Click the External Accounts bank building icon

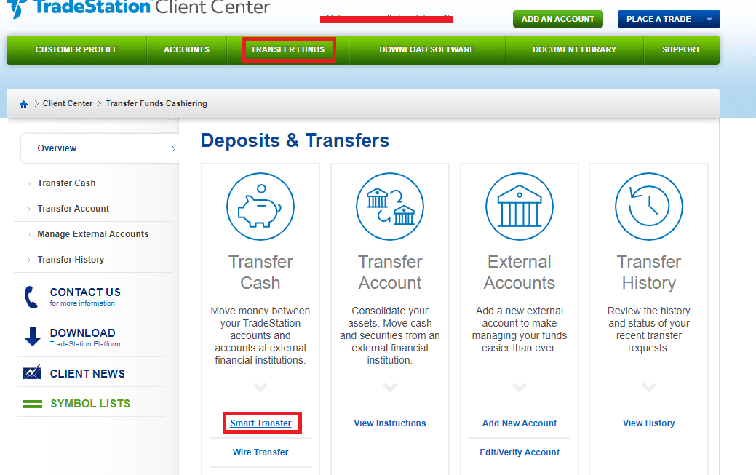[x=520, y=207]
